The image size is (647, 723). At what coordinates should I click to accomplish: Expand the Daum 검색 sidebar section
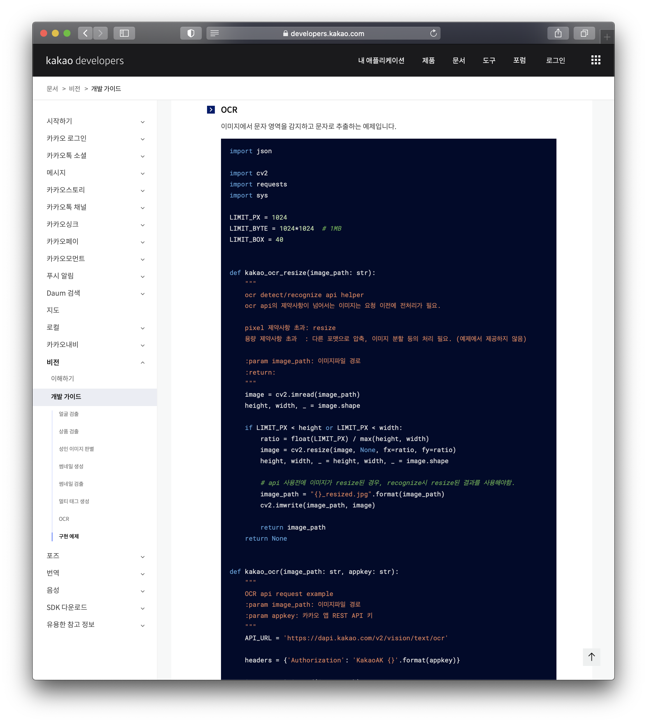(x=95, y=293)
